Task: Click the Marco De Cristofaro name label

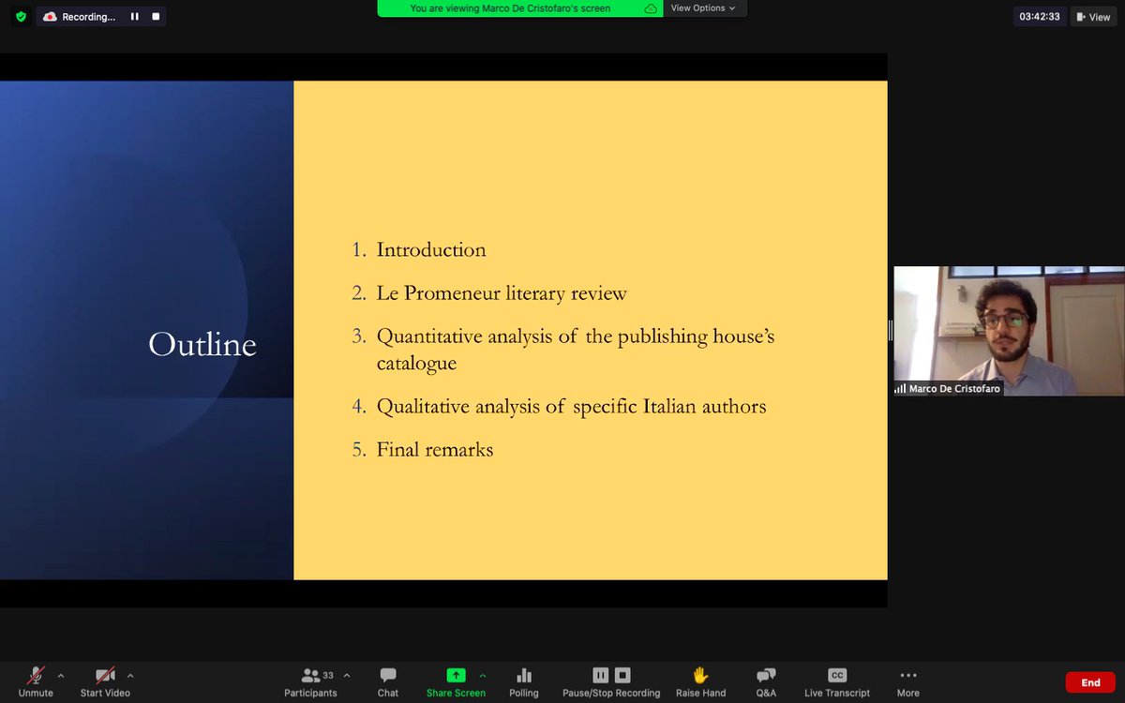Action: [954, 388]
